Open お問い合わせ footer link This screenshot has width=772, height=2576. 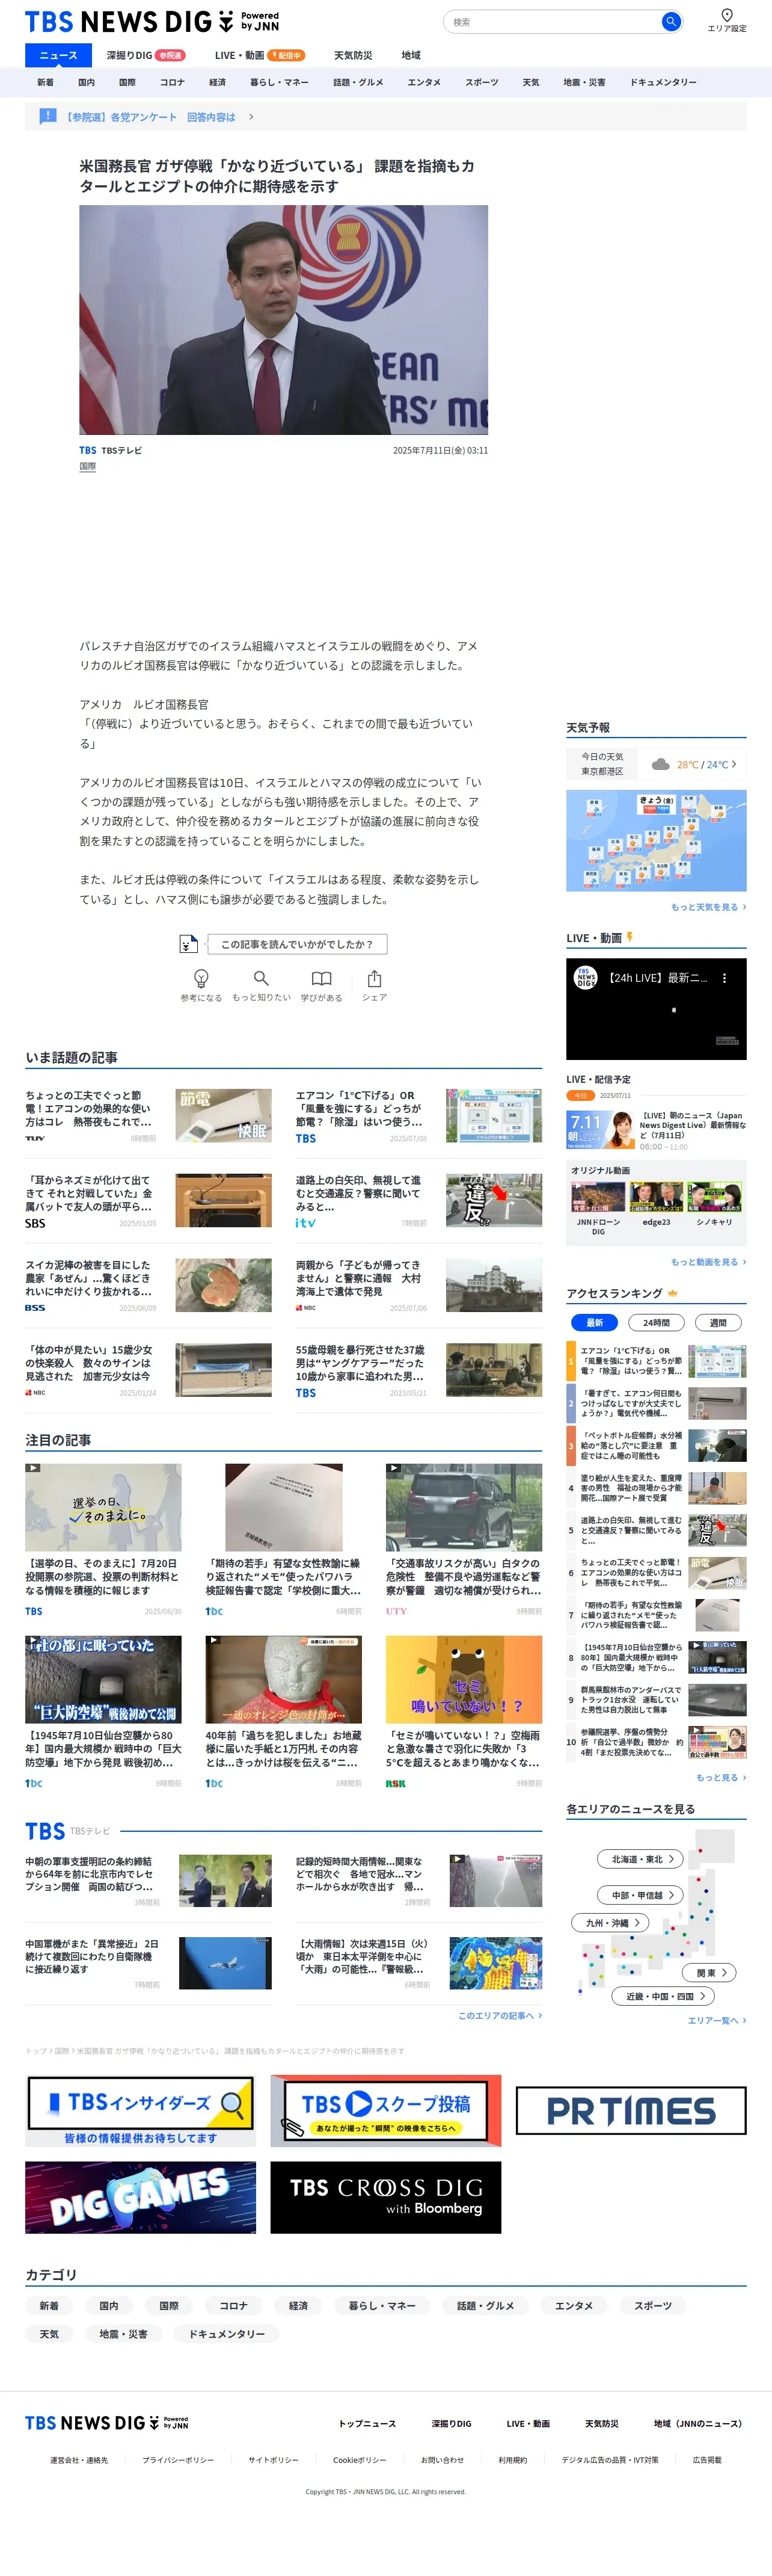click(x=442, y=2459)
